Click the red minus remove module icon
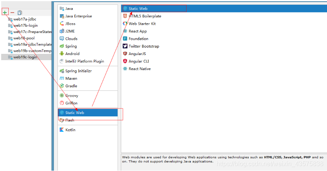The image size is (327, 171). pyautogui.click(x=12, y=13)
